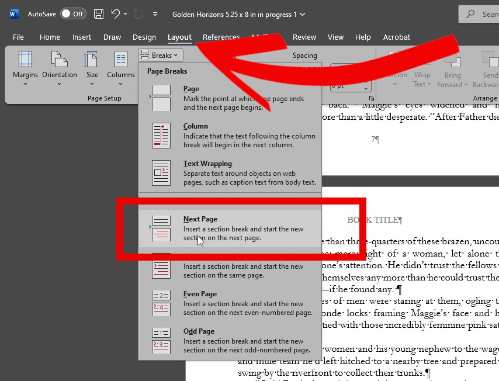Click the Column break icon
This screenshot has height=381, width=499.
(161, 136)
